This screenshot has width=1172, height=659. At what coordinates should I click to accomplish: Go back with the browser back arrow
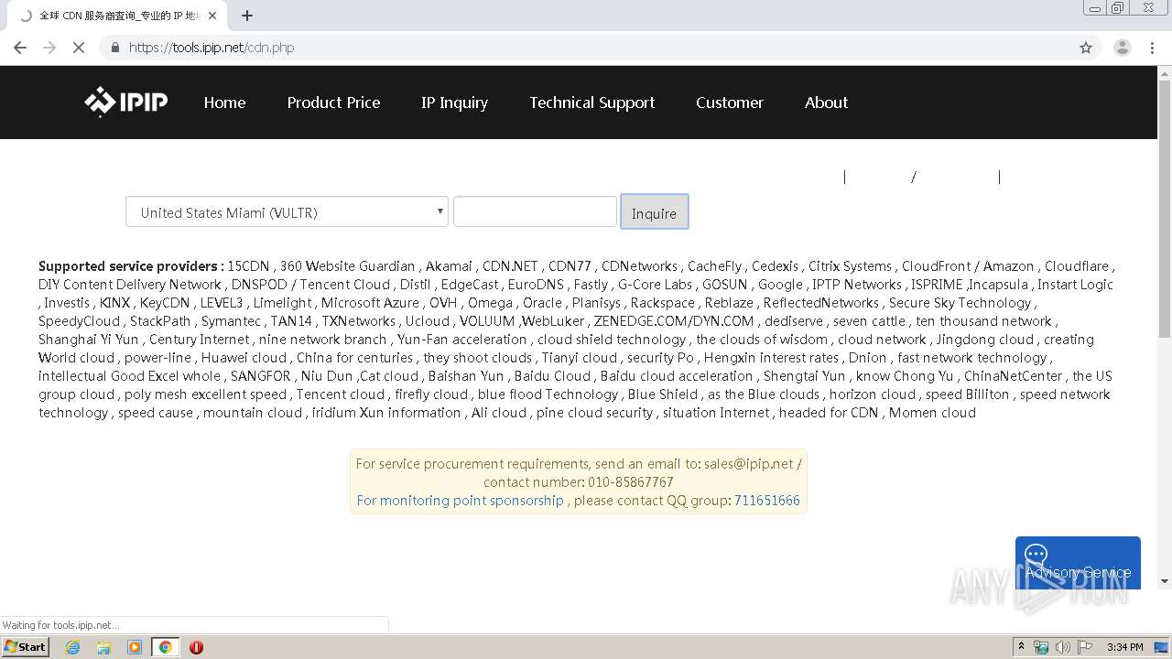click(x=20, y=48)
